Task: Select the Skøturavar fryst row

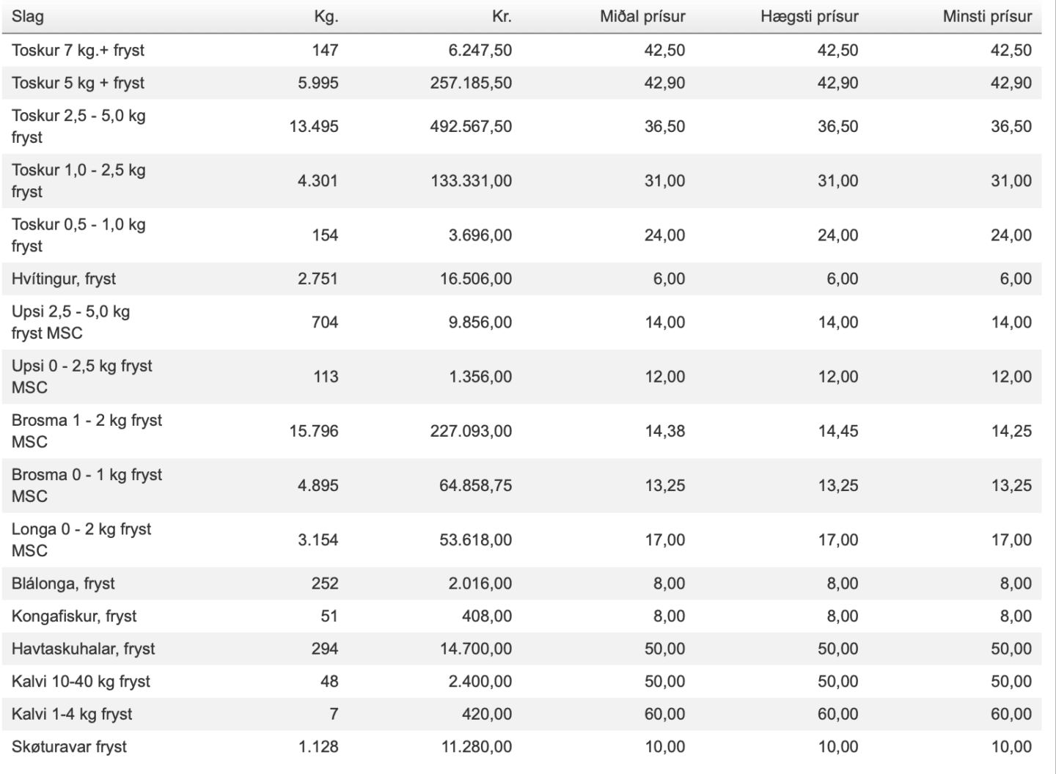Action: [521, 747]
